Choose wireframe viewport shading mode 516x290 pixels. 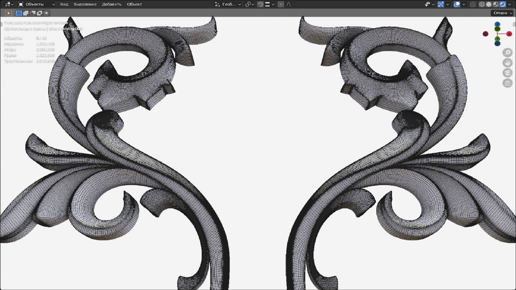(482, 4)
